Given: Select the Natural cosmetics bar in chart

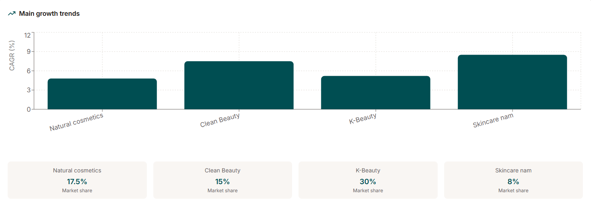Looking at the screenshot, I should click(x=102, y=94).
